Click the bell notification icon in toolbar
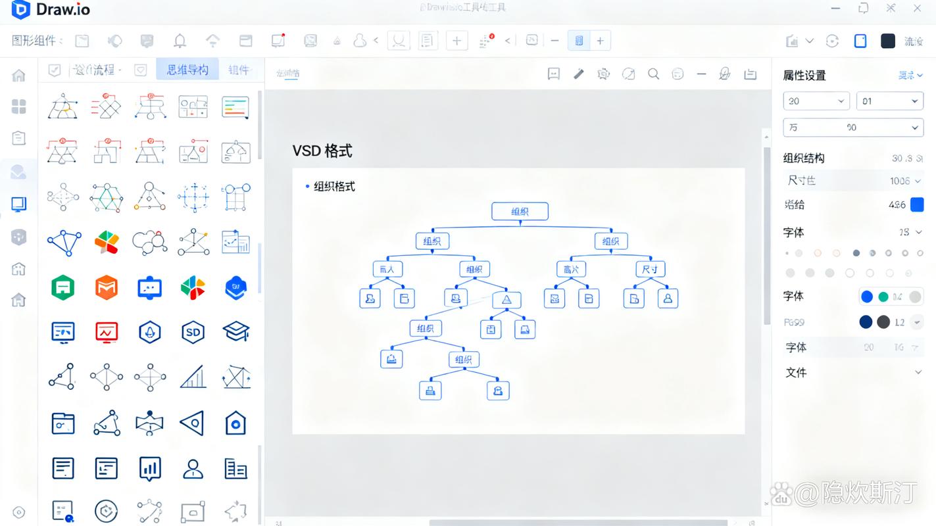This screenshot has height=526, width=936. tap(180, 41)
